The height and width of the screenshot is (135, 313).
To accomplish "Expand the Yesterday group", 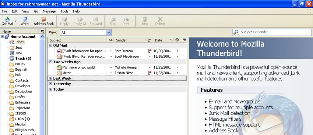I will [50, 84].
